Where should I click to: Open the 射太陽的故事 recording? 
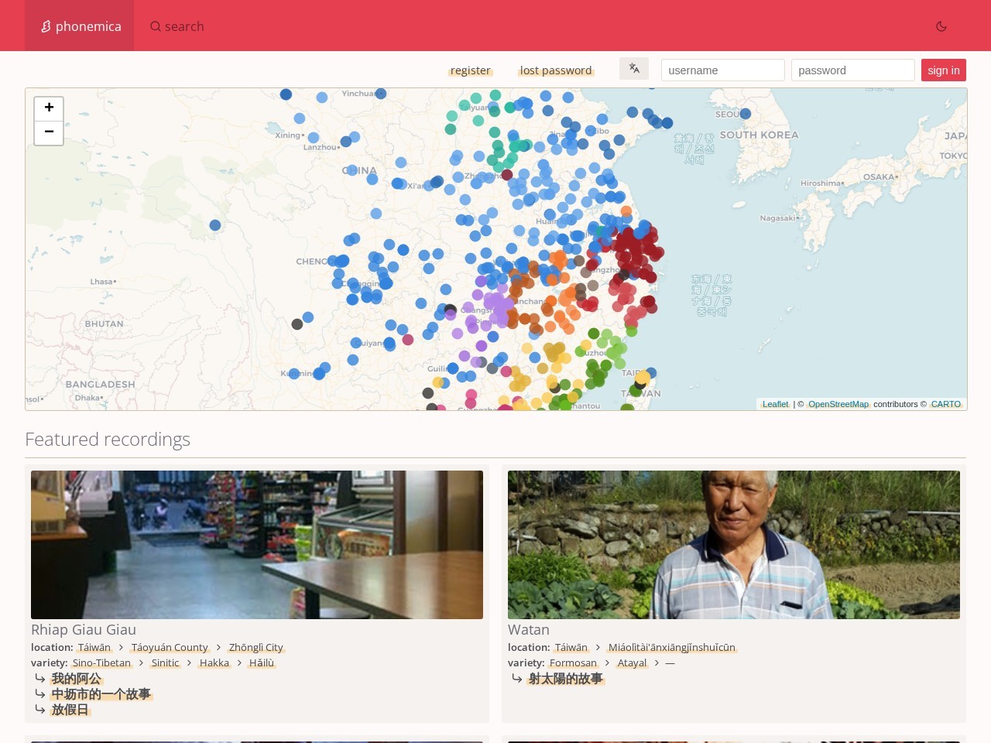pyautogui.click(x=565, y=679)
